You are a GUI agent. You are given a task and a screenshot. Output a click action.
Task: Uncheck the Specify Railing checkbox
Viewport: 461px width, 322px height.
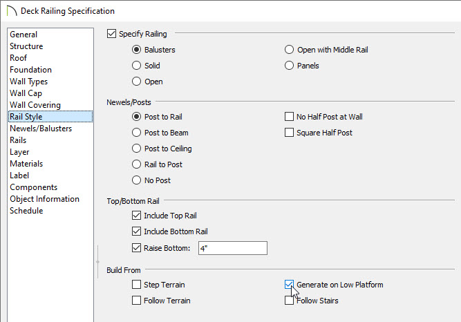[x=111, y=34]
